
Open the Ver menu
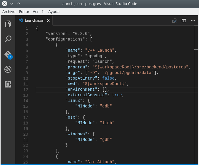point(36,11)
